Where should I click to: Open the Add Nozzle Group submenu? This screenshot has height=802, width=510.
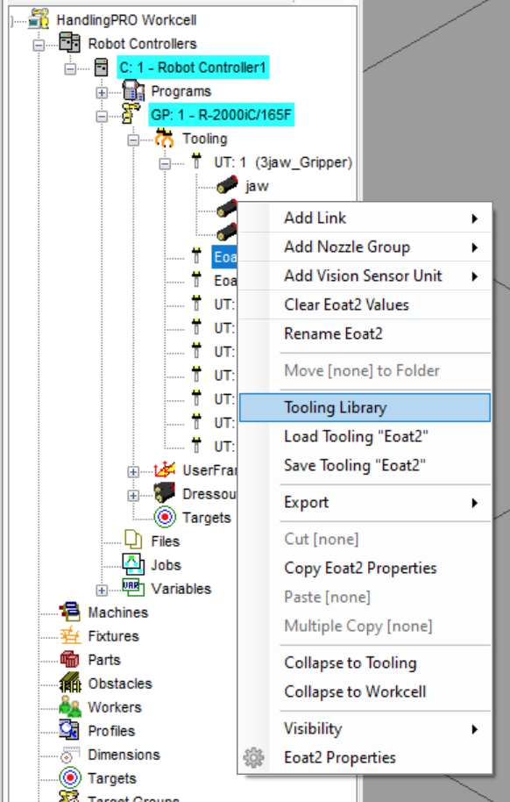(x=365, y=247)
